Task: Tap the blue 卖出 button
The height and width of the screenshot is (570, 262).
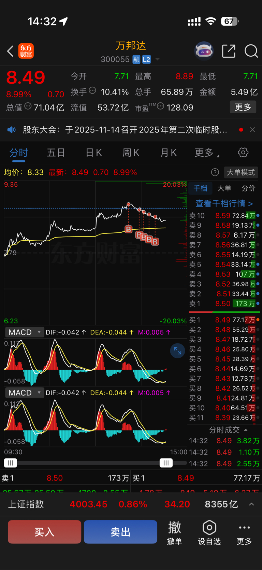Action: 120,532
